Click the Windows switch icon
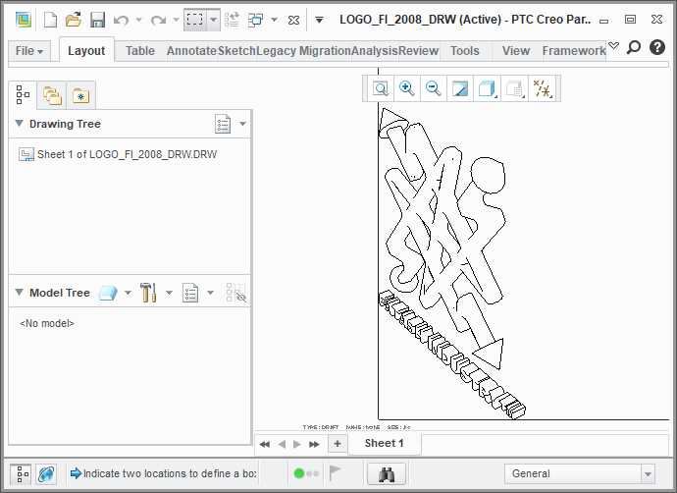 pos(256,20)
